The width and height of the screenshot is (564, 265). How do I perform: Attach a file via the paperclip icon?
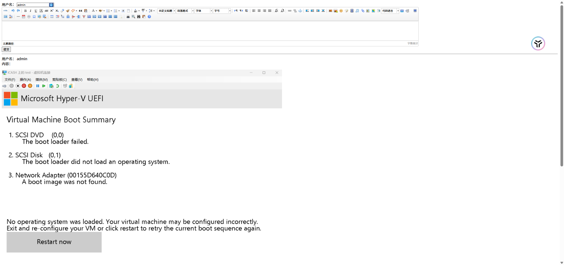(x=363, y=11)
